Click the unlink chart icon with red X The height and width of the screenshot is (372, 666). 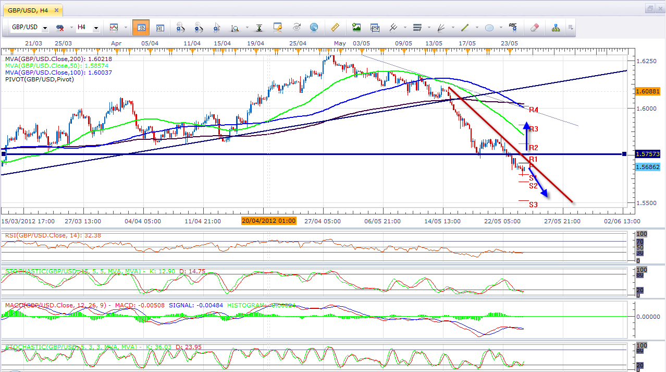pyautogui.click(x=59, y=27)
